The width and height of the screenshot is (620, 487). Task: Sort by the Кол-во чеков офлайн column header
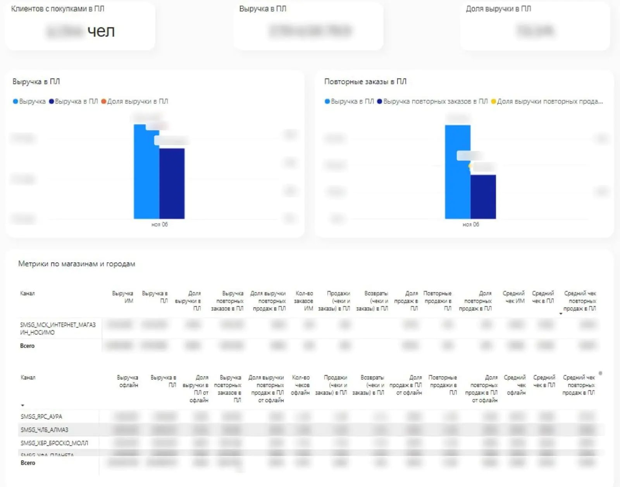(300, 385)
